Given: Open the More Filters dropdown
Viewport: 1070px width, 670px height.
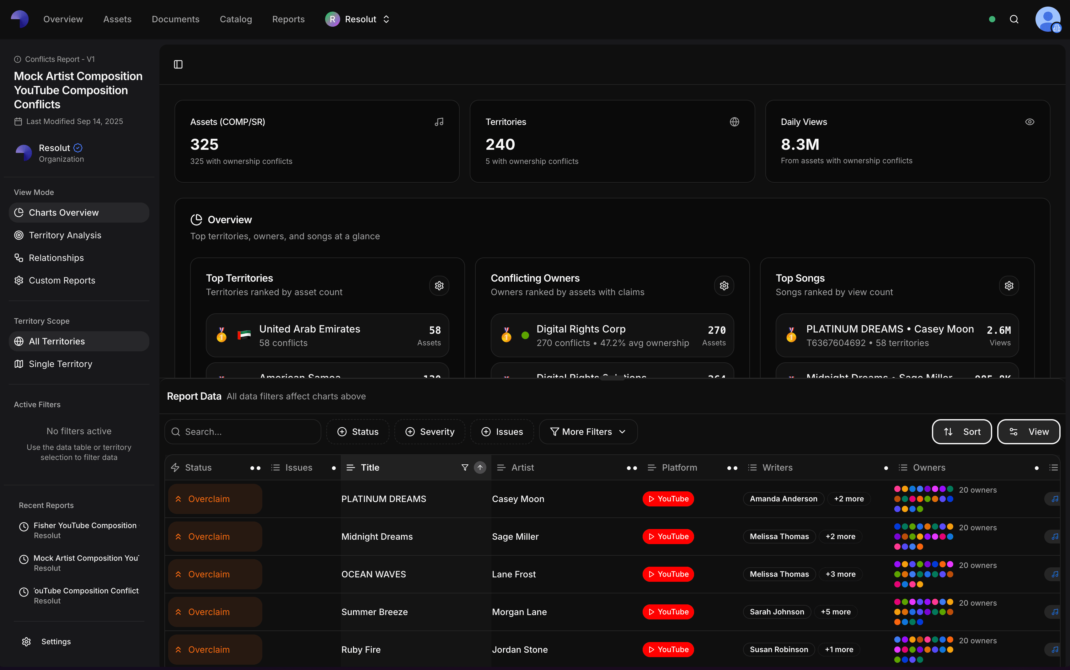Looking at the screenshot, I should (x=587, y=431).
